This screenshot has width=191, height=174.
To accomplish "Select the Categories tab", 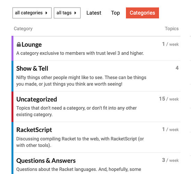I will pyautogui.click(x=142, y=13).
